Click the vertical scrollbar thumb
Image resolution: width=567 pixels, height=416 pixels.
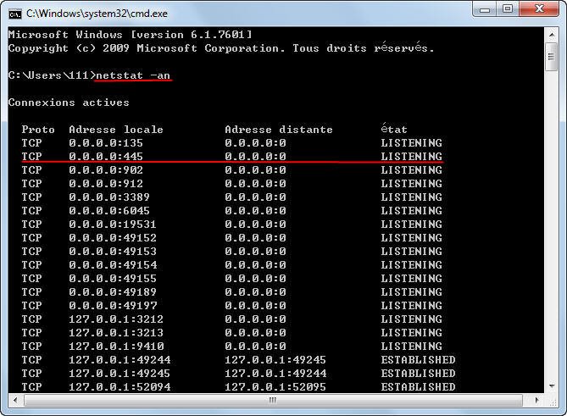point(552,57)
